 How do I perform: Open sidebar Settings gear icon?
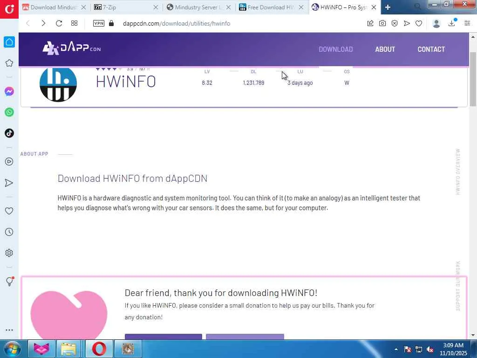point(9,253)
